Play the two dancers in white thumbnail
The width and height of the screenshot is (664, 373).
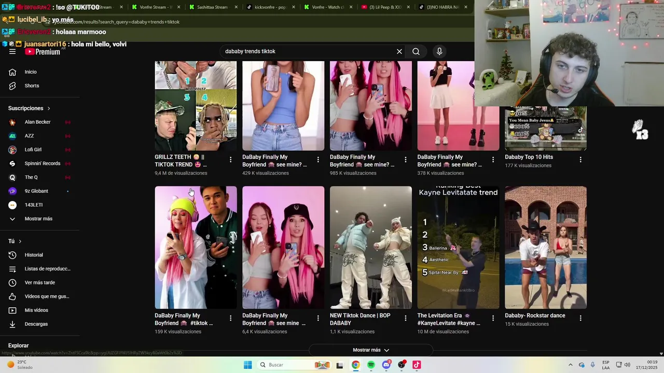pos(371,248)
